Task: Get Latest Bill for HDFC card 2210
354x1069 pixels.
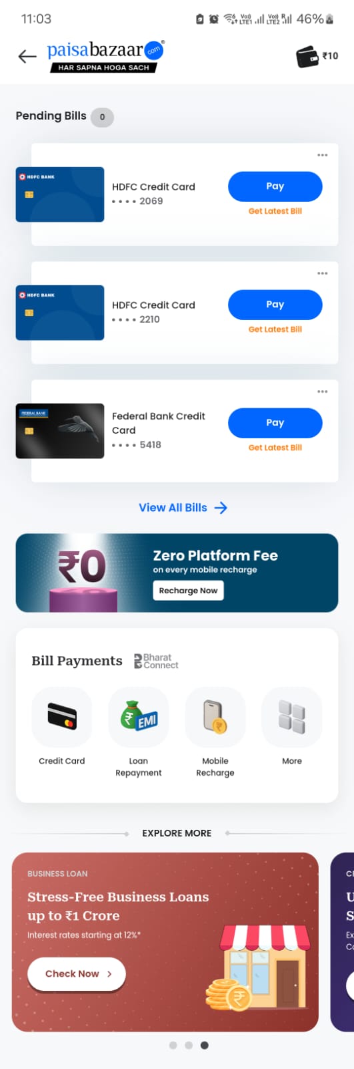Action: (275, 329)
